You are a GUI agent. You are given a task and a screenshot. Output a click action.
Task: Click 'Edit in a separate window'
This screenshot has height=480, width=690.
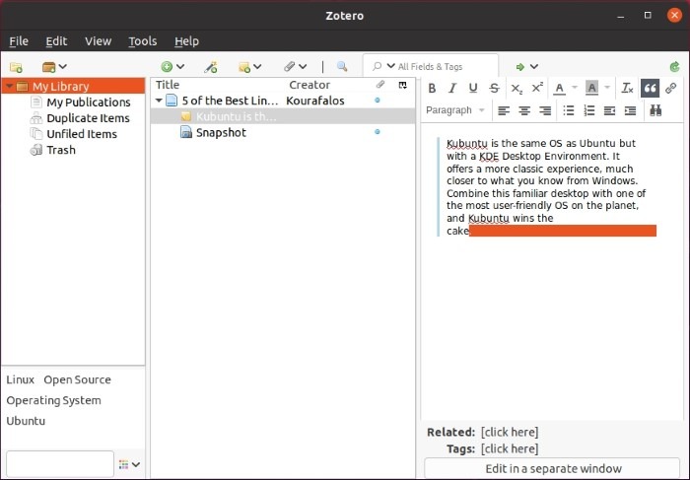553,468
